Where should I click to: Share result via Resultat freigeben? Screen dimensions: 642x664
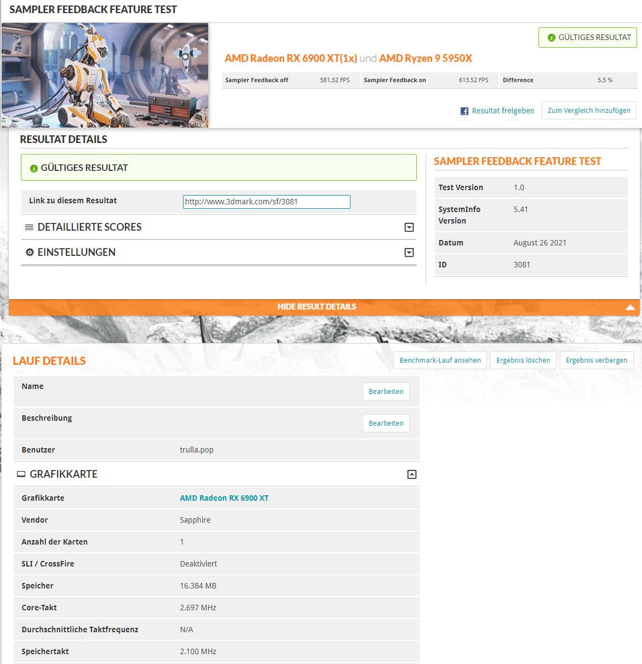point(503,111)
